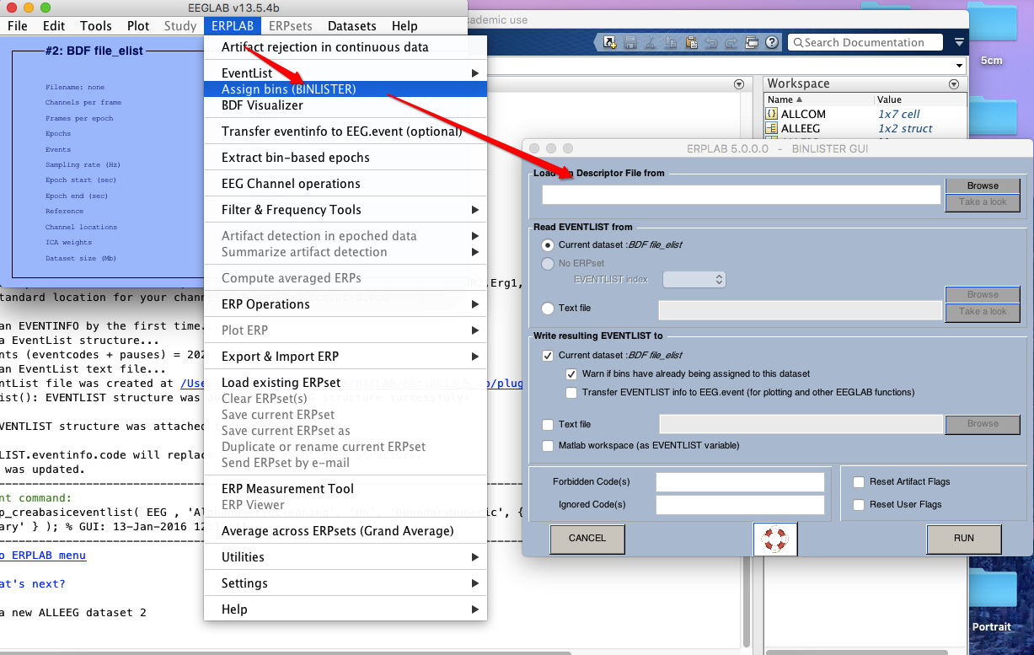Click the Ignored Code(s) input field
1034x655 pixels.
click(740, 505)
